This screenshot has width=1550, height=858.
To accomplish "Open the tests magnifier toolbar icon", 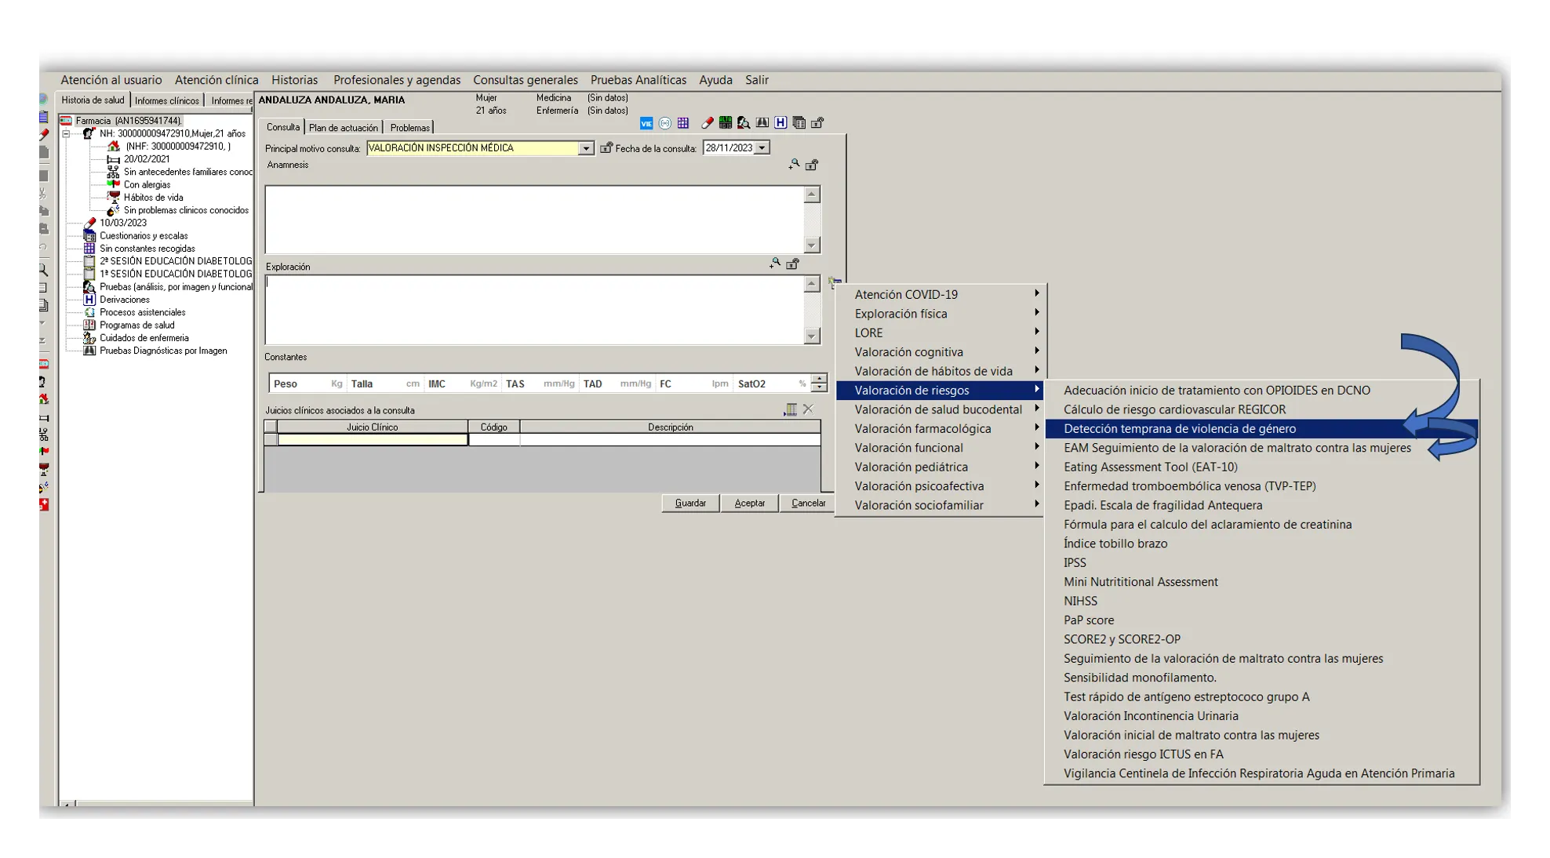I will pyautogui.click(x=744, y=123).
